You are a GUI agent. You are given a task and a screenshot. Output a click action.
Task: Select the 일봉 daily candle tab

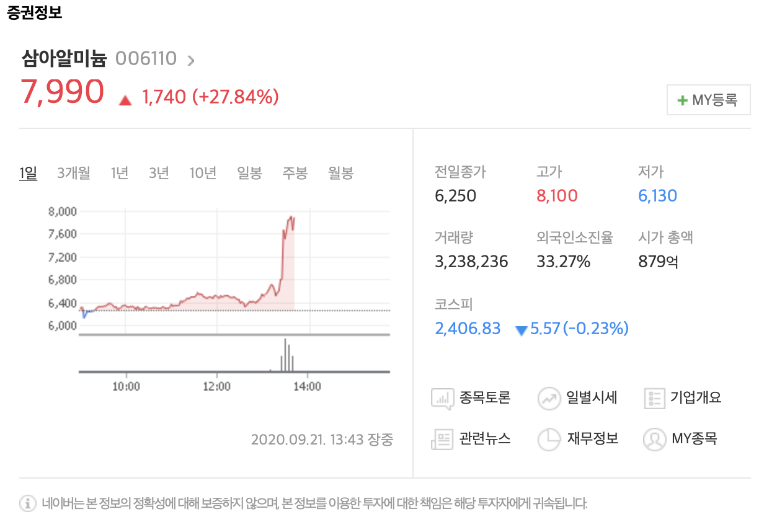[249, 173]
